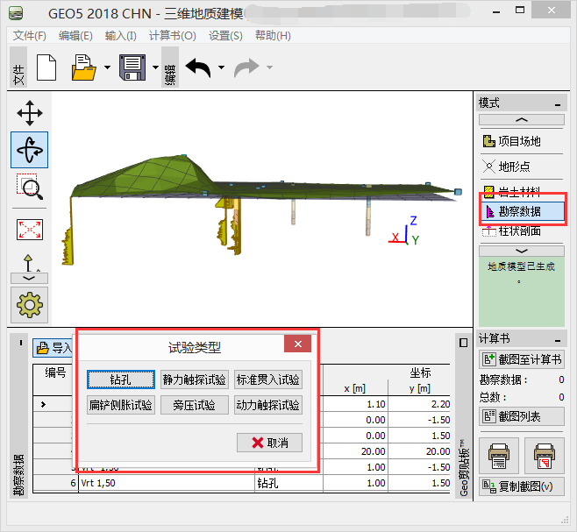577x532 pixels.
Task: Click the Save floppy disk icon
Action: [x=132, y=67]
